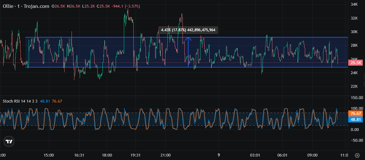Viewport: 365px width, 160px height.
Task: Select the Stoch RSI 14 14 3 3 legend
Action: 20,101
